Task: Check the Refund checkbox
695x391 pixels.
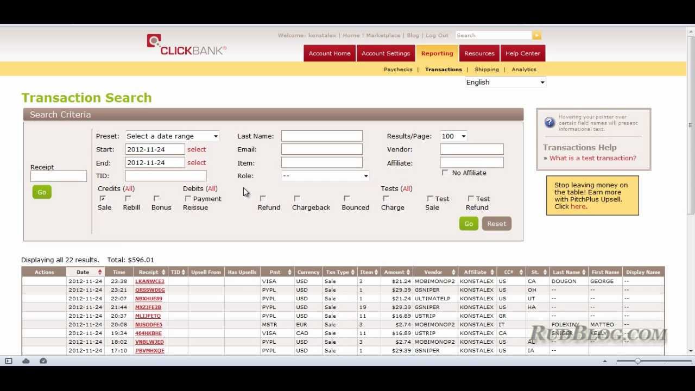Action: pos(263,199)
